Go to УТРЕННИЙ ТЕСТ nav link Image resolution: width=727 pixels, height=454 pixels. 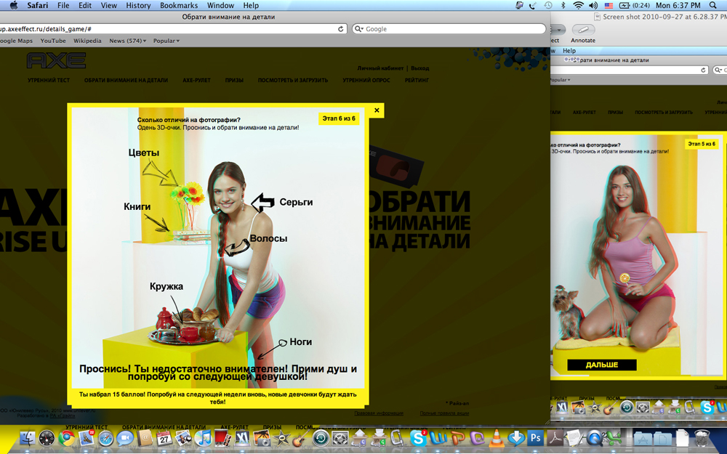[x=49, y=80]
